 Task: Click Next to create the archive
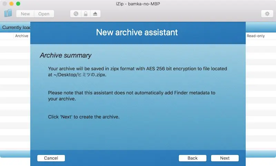pyautogui.click(x=225, y=158)
